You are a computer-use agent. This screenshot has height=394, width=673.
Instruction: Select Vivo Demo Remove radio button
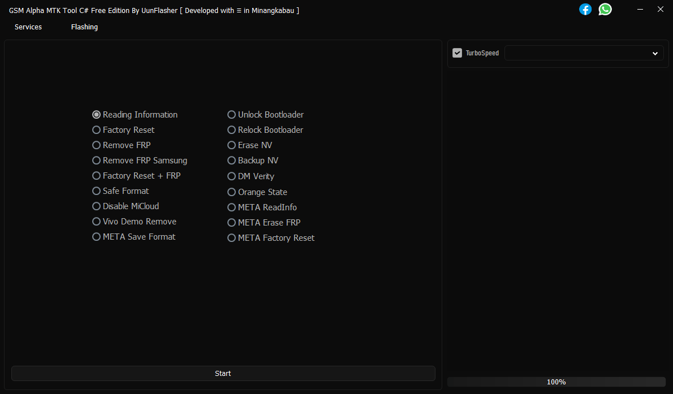point(97,222)
